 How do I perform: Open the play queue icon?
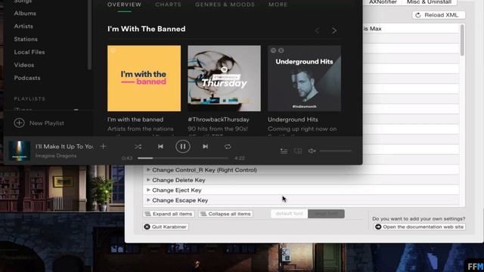click(284, 151)
